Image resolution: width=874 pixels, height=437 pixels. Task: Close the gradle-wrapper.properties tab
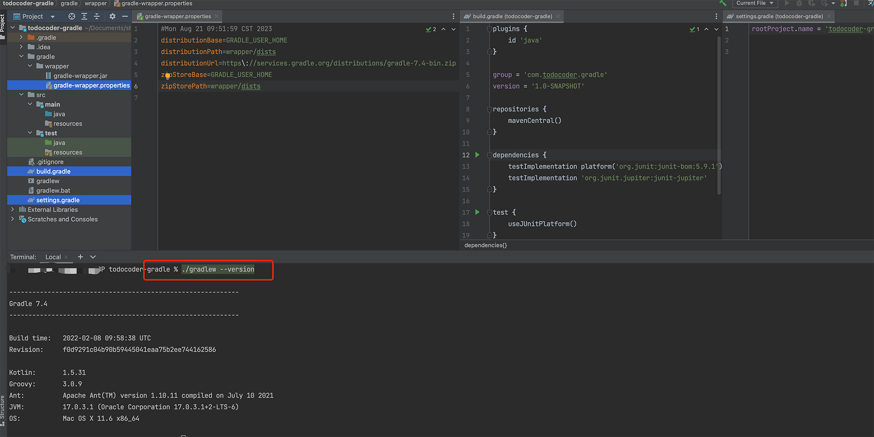(217, 16)
